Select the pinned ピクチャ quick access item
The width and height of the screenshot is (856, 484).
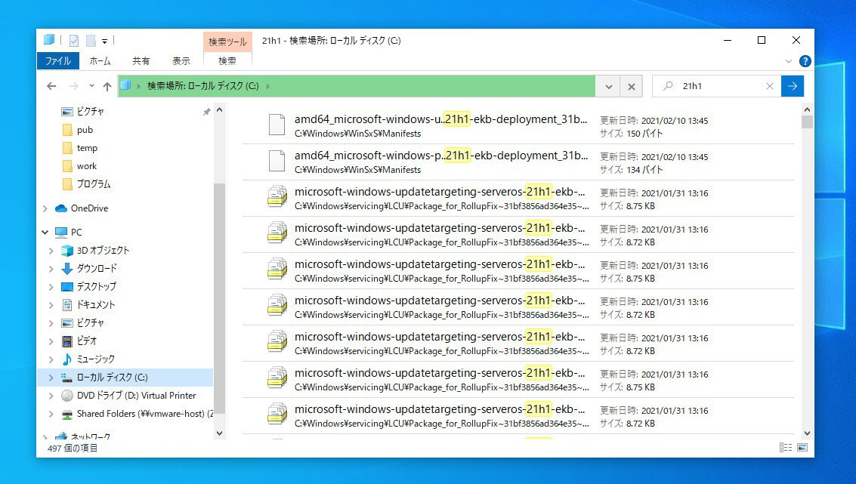[x=90, y=111]
